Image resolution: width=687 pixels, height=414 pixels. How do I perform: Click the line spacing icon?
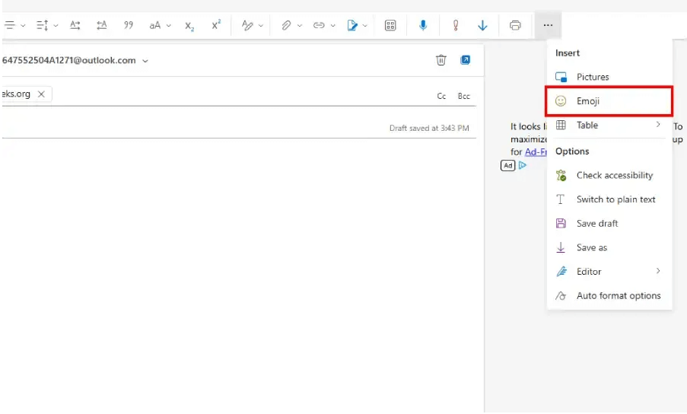tap(42, 25)
